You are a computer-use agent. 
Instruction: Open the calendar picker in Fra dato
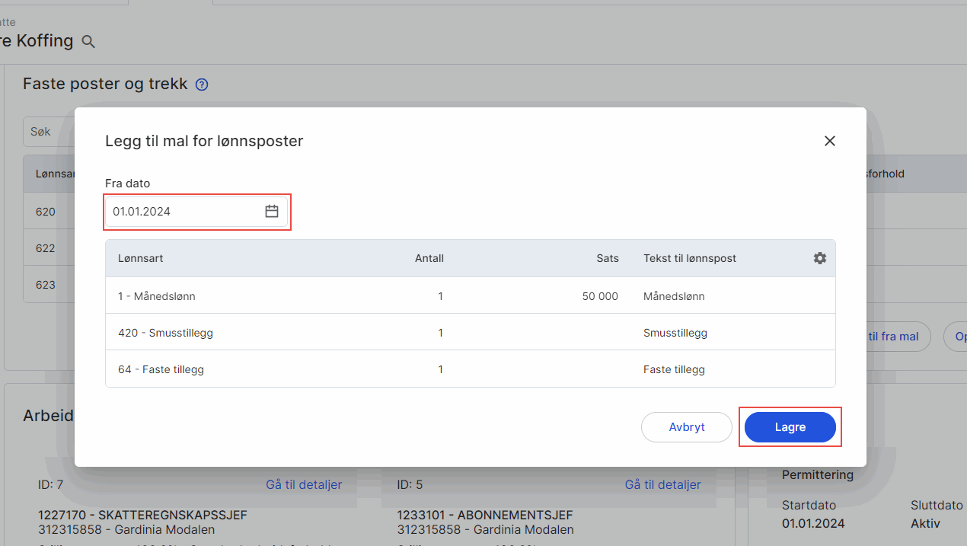click(271, 212)
